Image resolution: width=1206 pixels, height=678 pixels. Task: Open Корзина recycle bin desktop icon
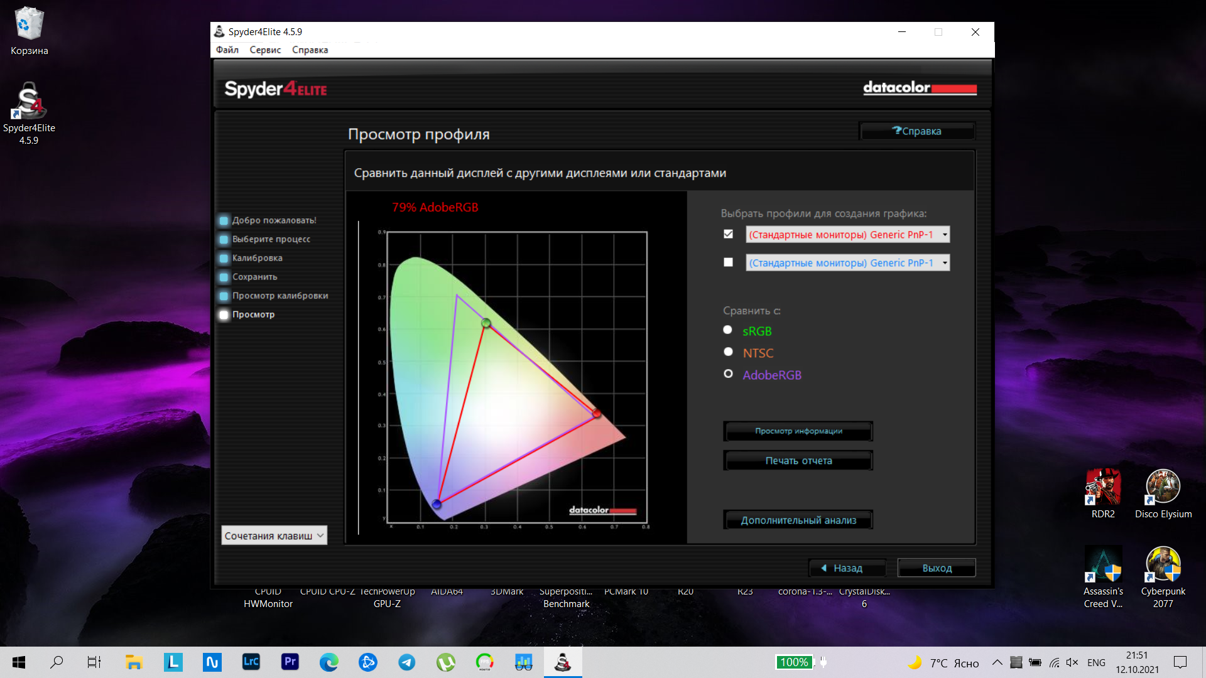click(29, 31)
